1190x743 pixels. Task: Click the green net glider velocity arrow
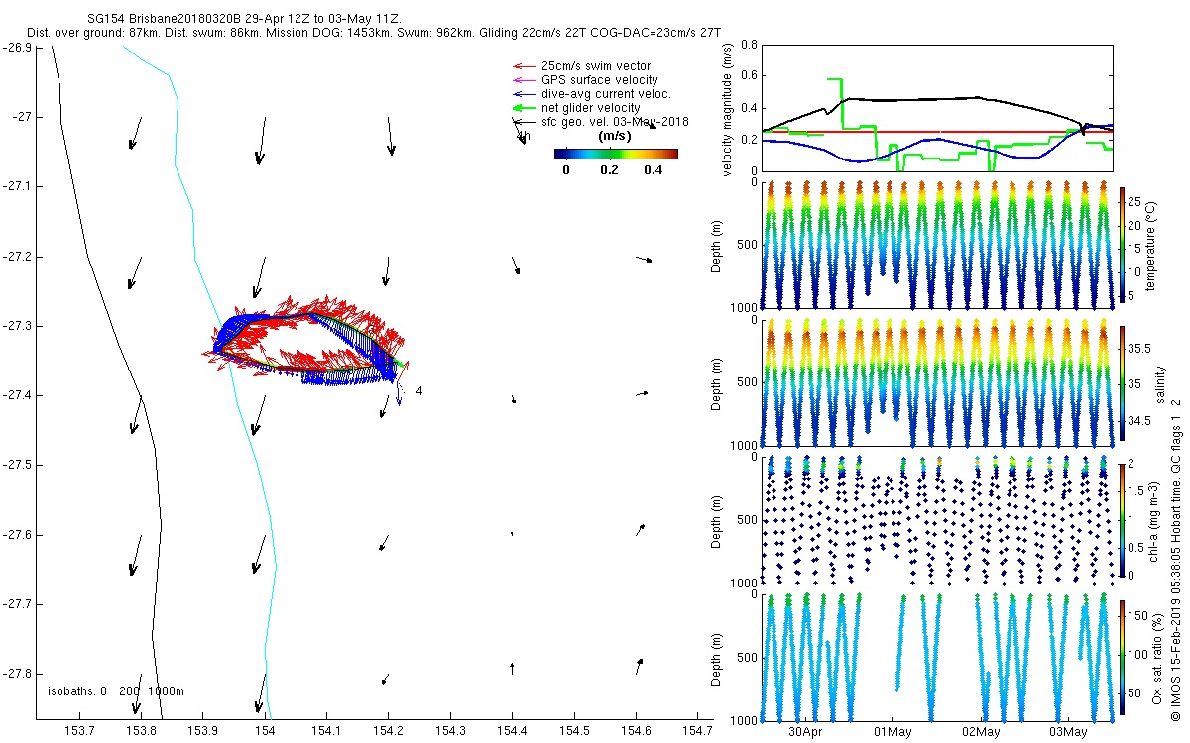(x=521, y=108)
